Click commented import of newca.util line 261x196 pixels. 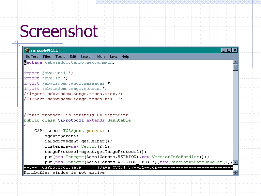(73, 99)
